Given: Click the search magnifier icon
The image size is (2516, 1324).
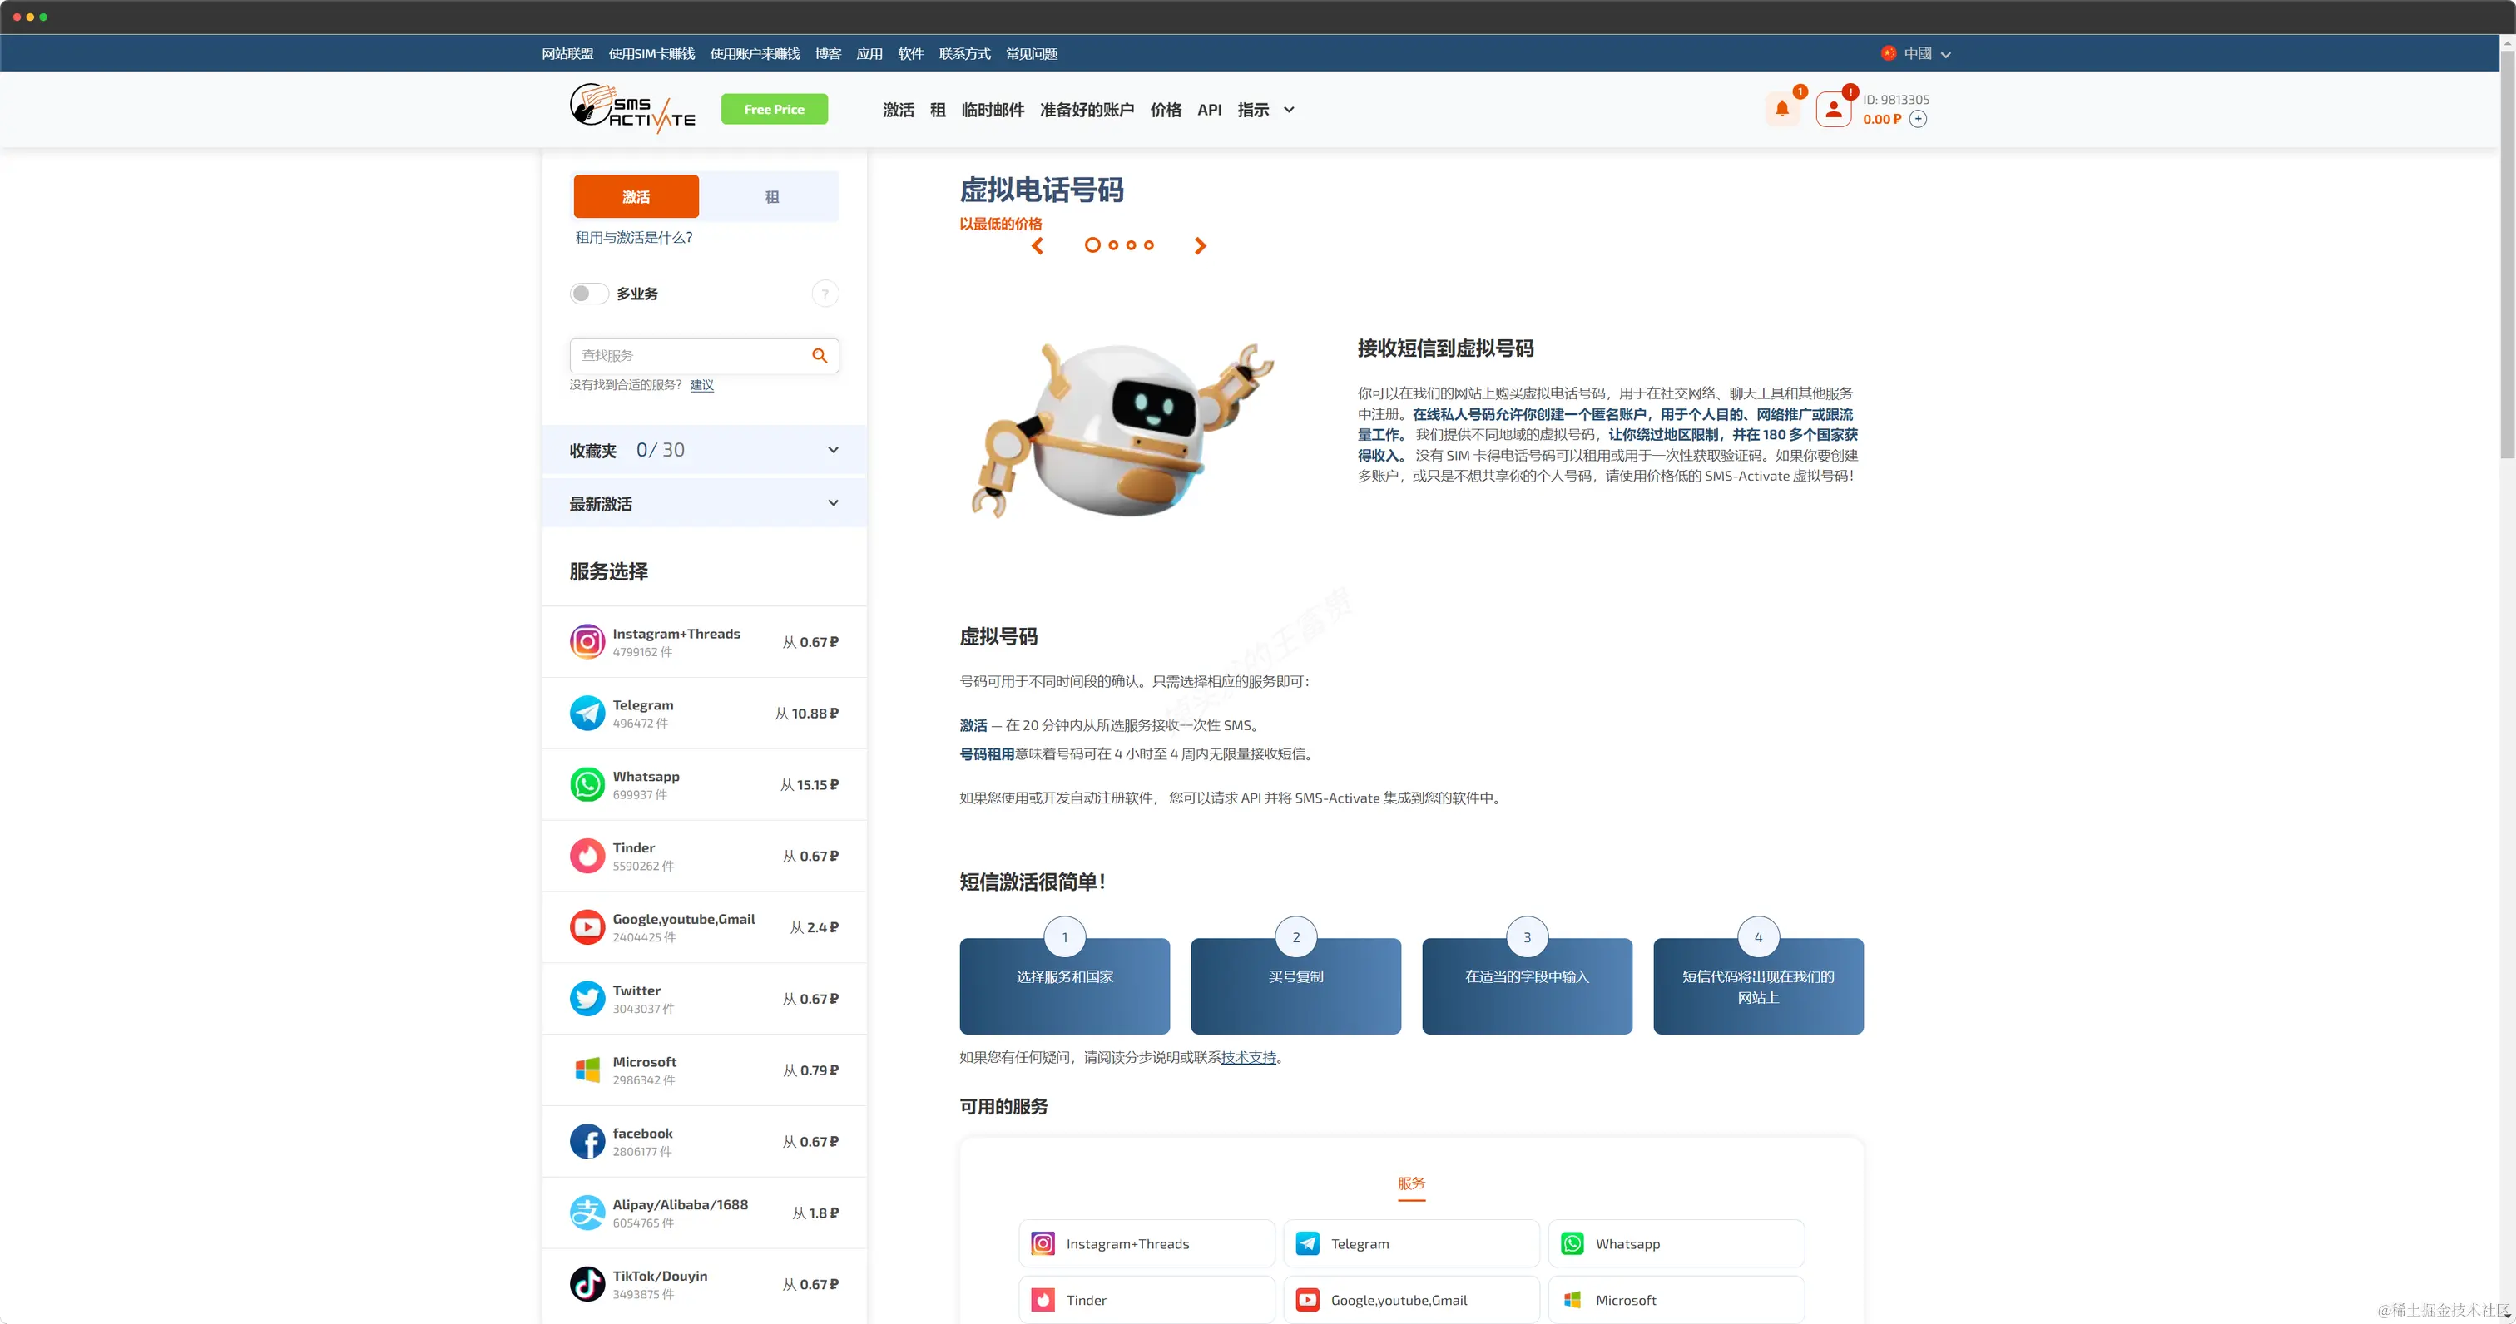Looking at the screenshot, I should tap(820, 355).
